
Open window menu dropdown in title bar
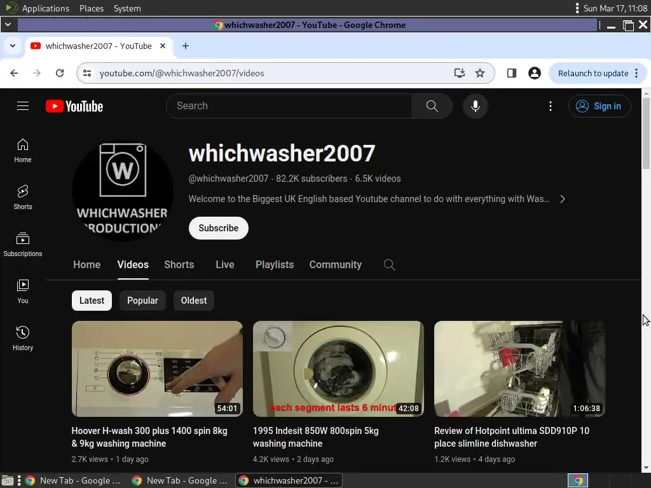[8, 25]
